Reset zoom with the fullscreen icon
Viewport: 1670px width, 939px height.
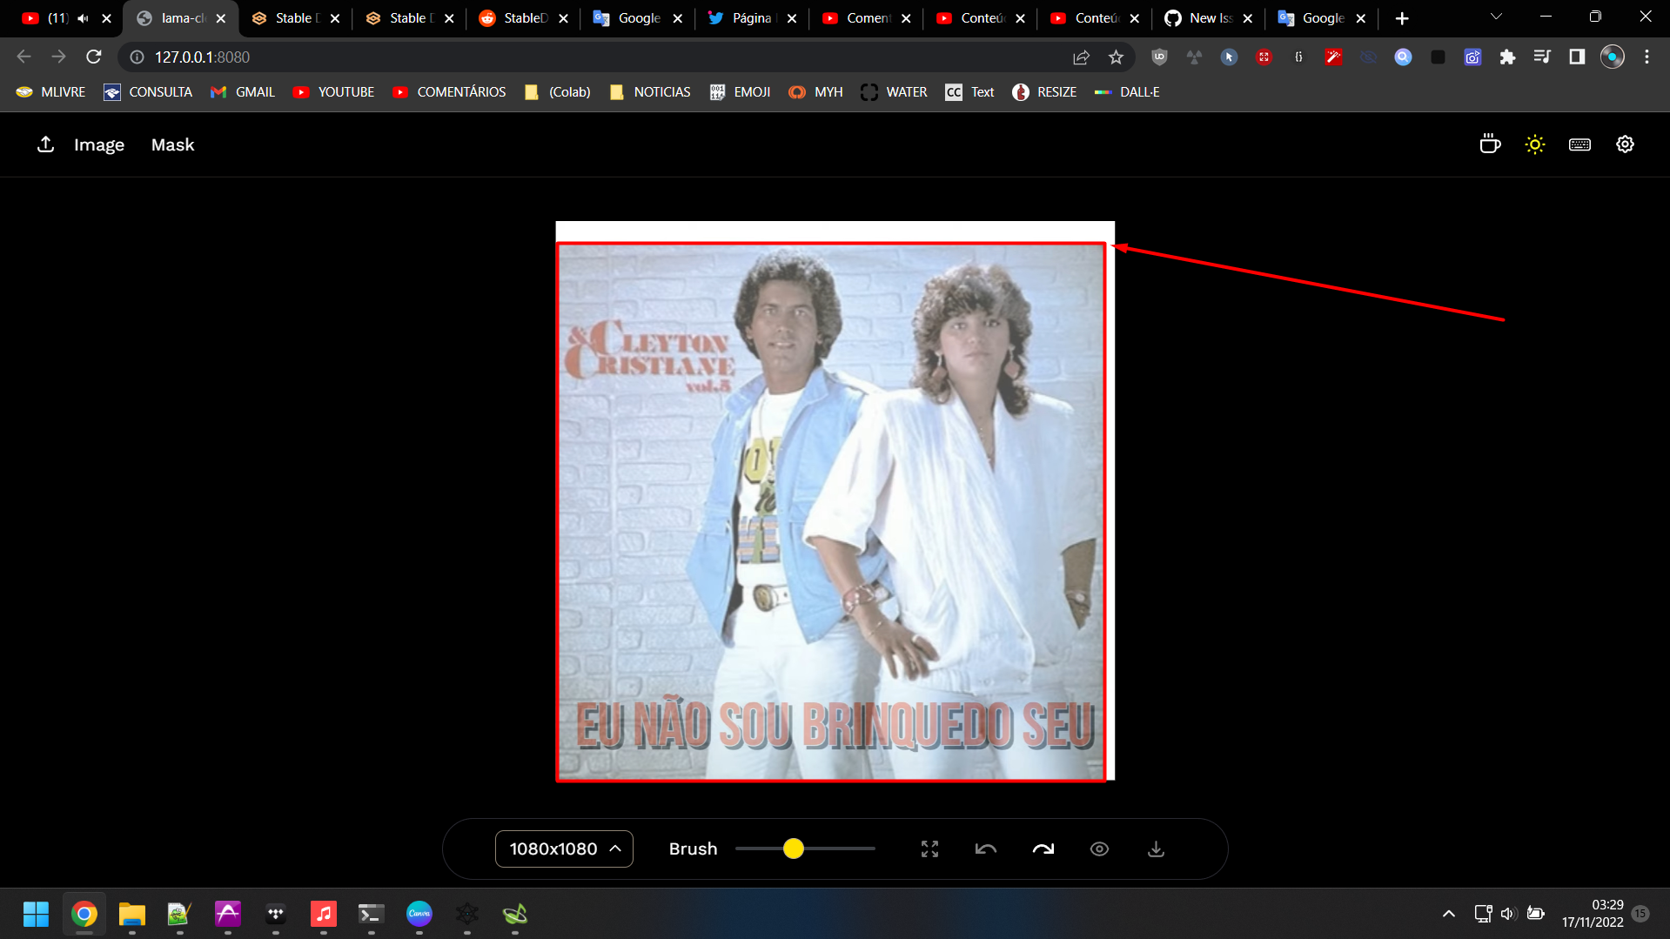click(x=929, y=848)
